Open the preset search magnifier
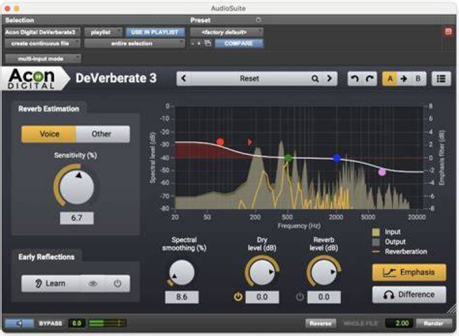Image resolution: width=459 pixels, height=336 pixels. click(315, 78)
